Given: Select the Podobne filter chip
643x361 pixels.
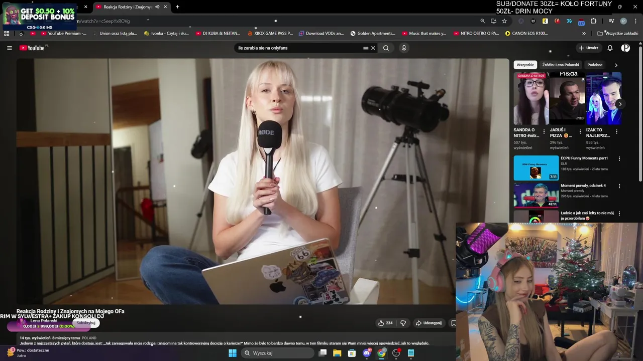Looking at the screenshot, I should coord(595,65).
